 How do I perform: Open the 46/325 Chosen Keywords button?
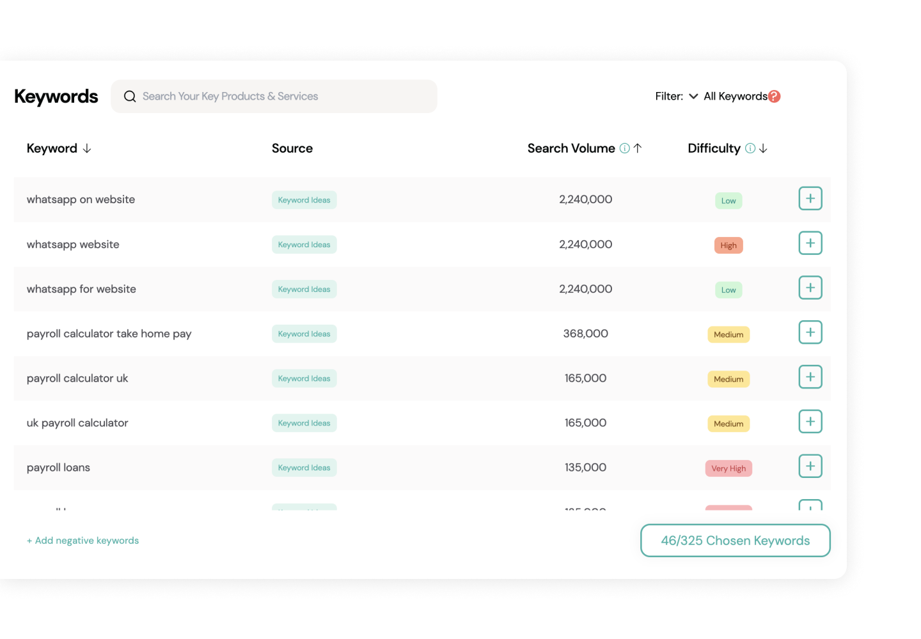[735, 540]
